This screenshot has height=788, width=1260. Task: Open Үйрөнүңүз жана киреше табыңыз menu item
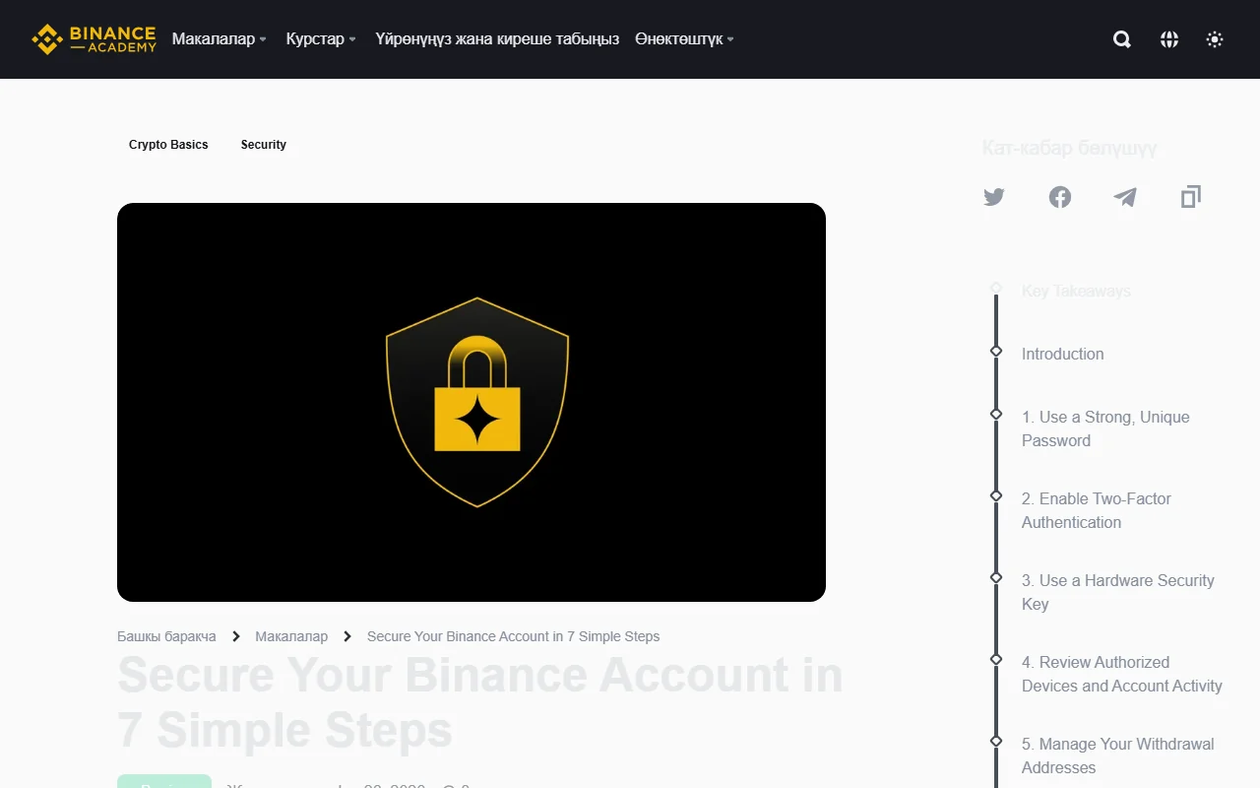pos(497,39)
